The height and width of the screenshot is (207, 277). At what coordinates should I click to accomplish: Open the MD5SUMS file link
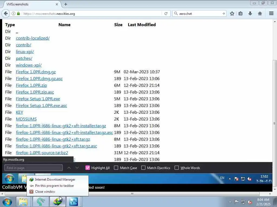[x=26, y=119]
